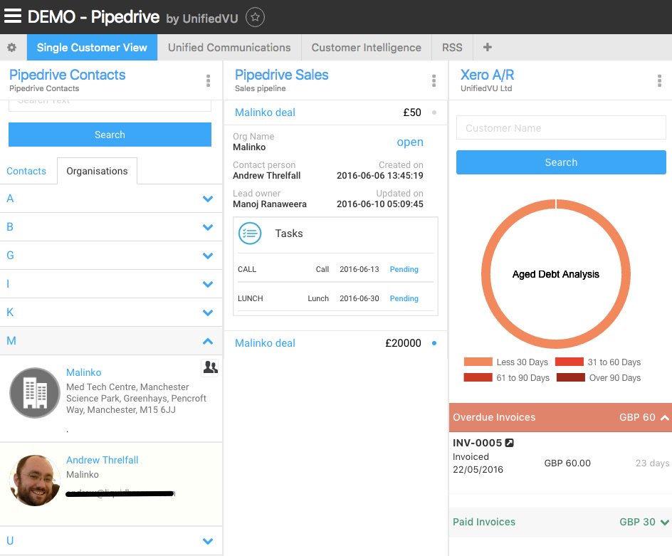
Task: Expand the I organisations group
Action: tap(111, 284)
